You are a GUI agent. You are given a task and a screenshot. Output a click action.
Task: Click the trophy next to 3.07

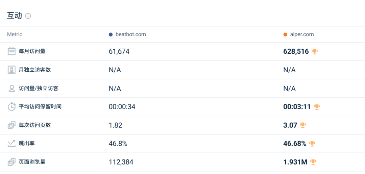tap(303, 125)
